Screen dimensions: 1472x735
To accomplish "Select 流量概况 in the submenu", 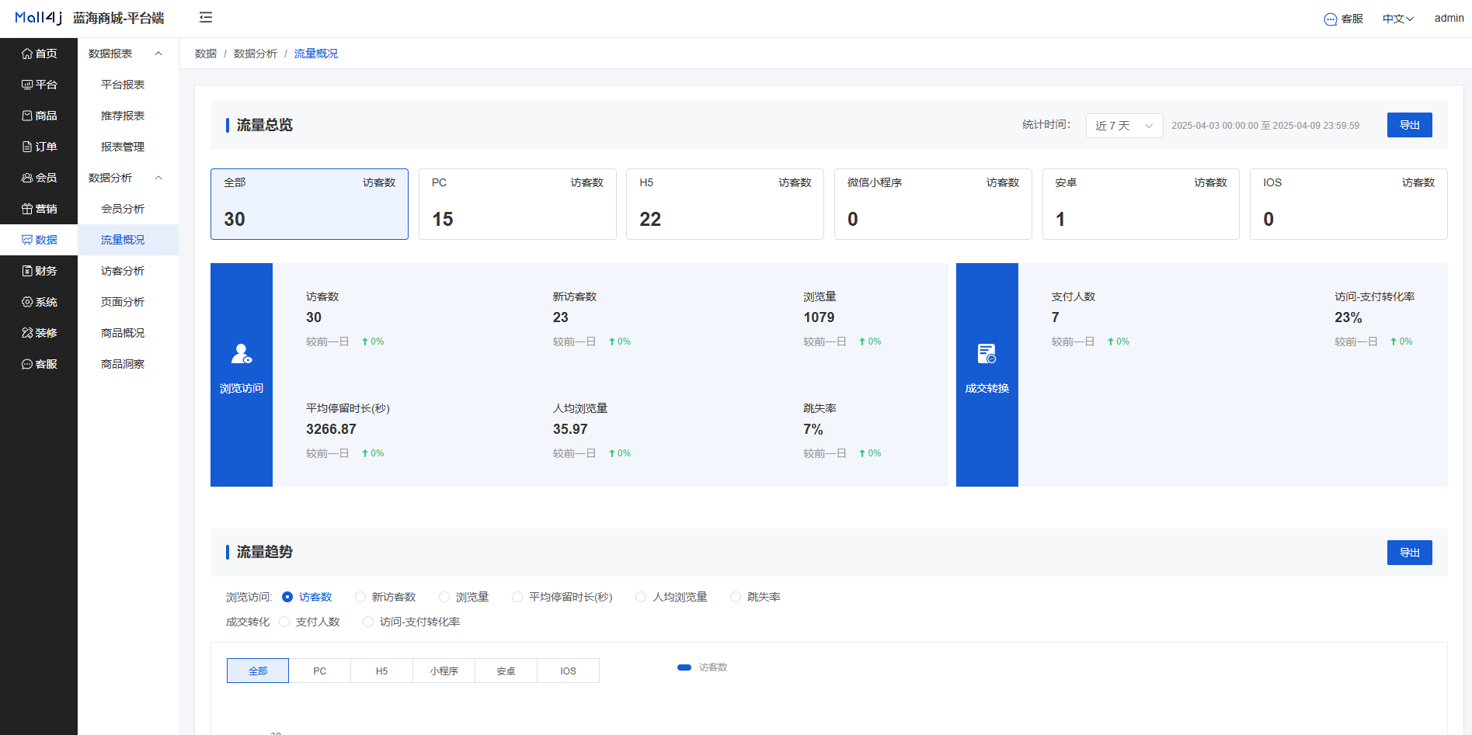I will (x=128, y=240).
